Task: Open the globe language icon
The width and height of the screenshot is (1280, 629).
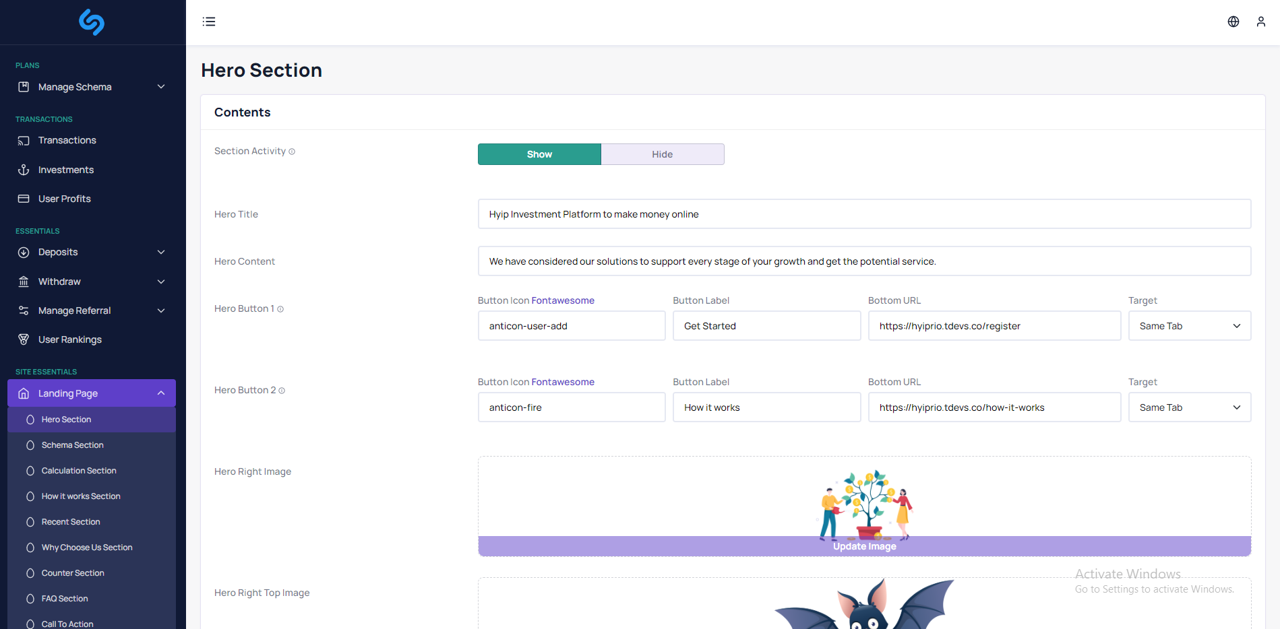Action: [x=1233, y=22]
